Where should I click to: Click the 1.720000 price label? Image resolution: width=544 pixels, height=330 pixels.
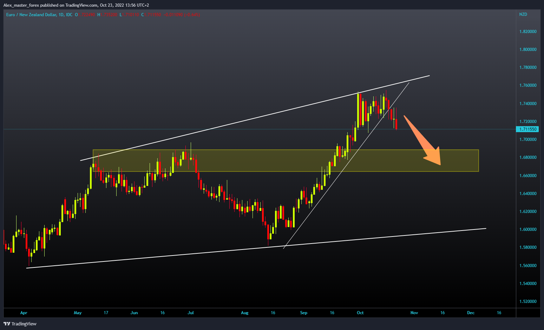click(x=528, y=122)
